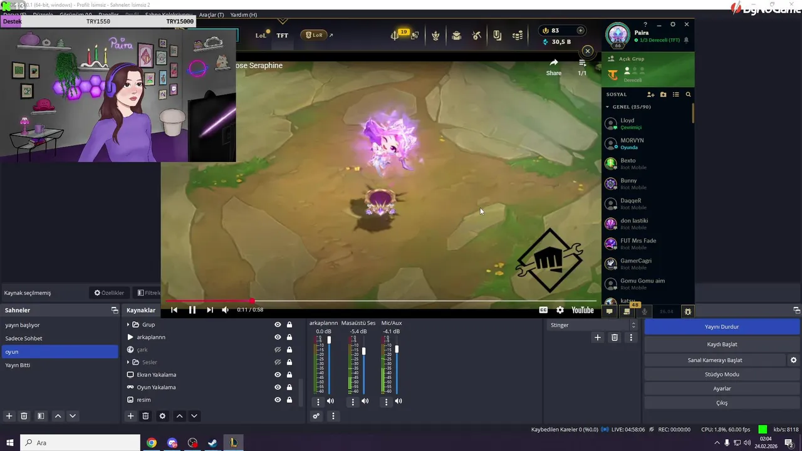The width and height of the screenshot is (802, 451).
Task: Show the hidden Sesler group
Action: pos(278,362)
